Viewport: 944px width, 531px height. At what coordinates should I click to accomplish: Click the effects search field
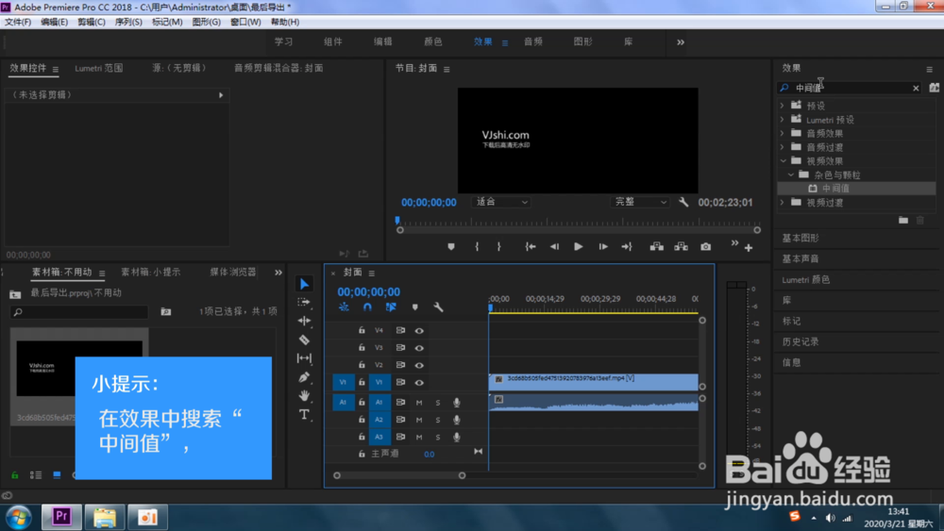(x=849, y=88)
